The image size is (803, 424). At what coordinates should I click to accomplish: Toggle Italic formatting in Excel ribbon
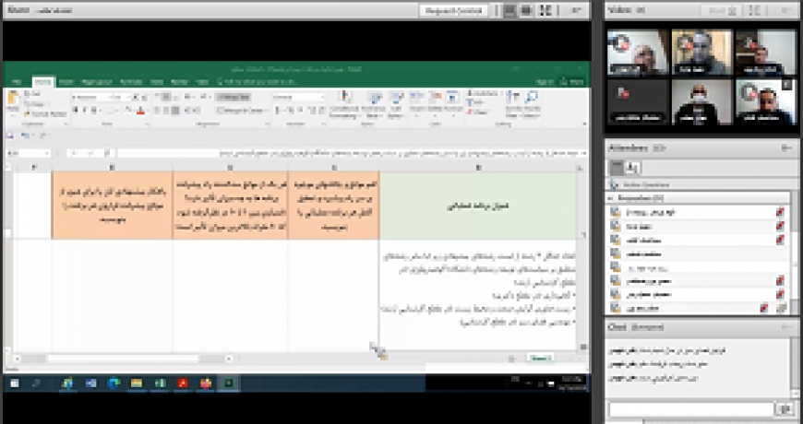(85, 111)
